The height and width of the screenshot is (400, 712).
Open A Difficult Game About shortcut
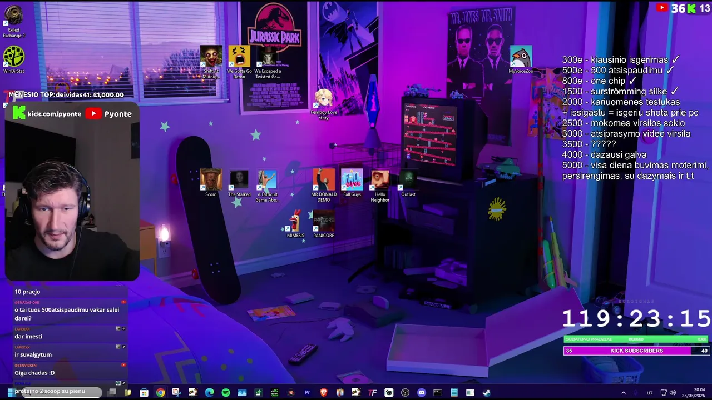[x=267, y=186]
